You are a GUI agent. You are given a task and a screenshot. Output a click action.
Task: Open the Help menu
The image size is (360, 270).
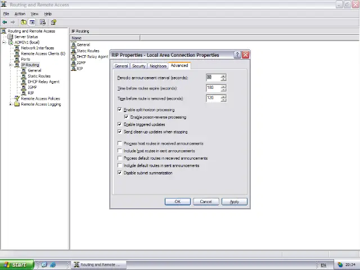tap(48, 13)
